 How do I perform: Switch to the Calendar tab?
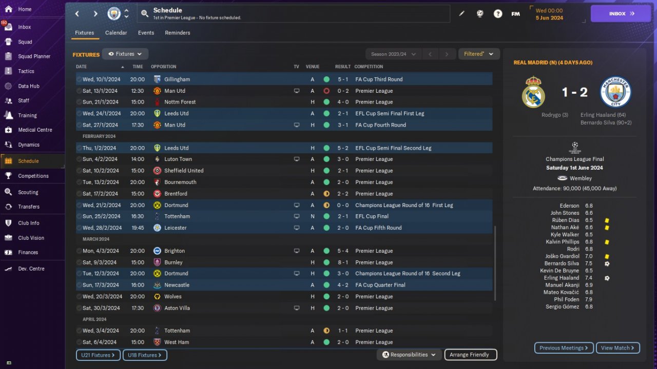[x=116, y=33]
